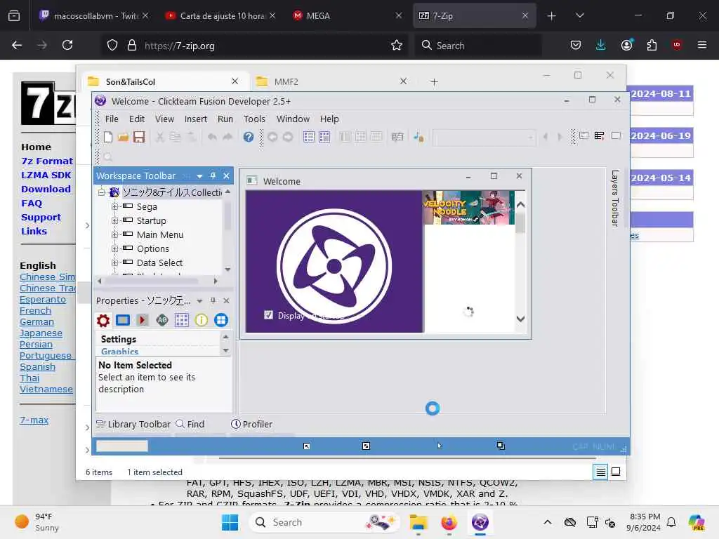The image size is (719, 539).
Task: Open the empty combo box in Fusion toolbar
Action: point(484,137)
